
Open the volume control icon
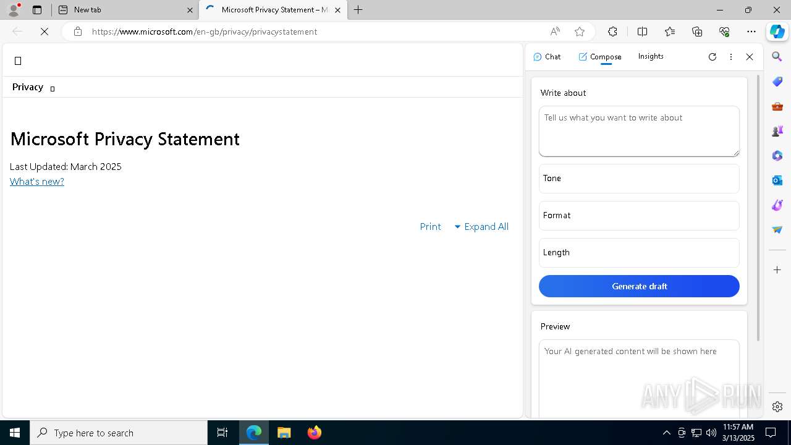(711, 433)
